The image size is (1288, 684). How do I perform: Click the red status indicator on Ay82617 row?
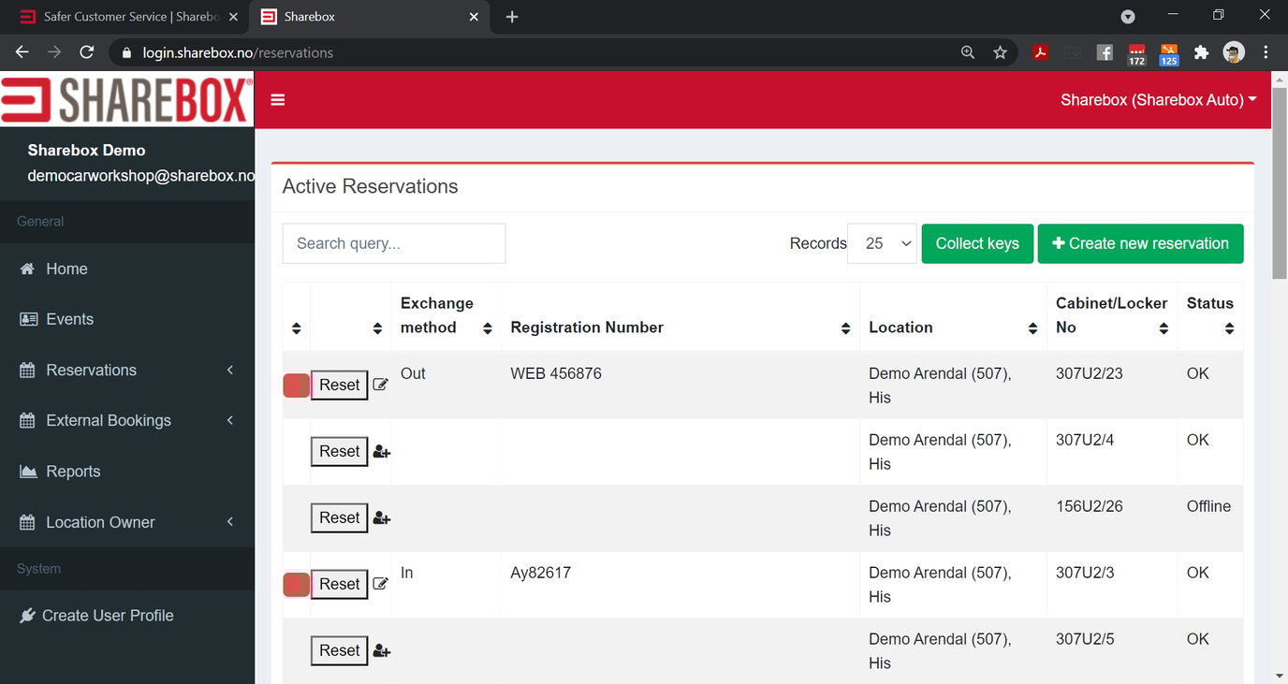[x=295, y=584]
